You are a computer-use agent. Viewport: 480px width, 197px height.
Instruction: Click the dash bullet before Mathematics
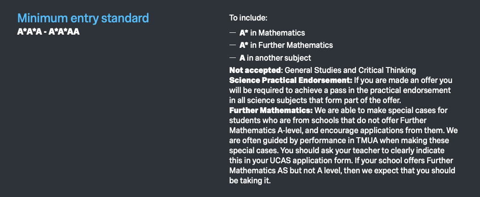pyautogui.click(x=233, y=32)
